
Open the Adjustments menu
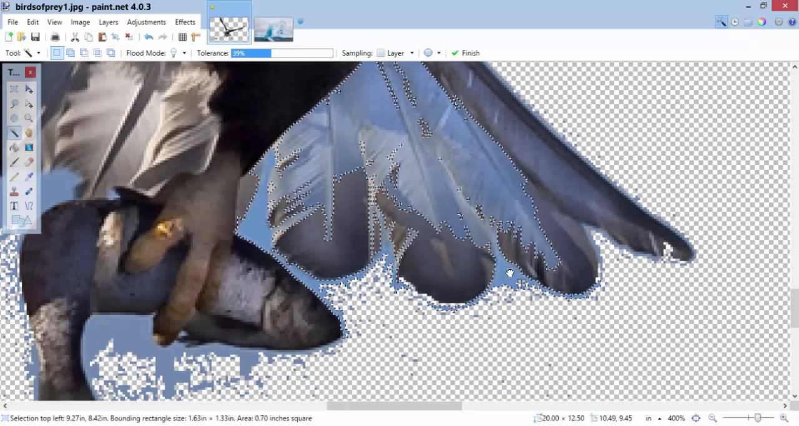click(146, 22)
